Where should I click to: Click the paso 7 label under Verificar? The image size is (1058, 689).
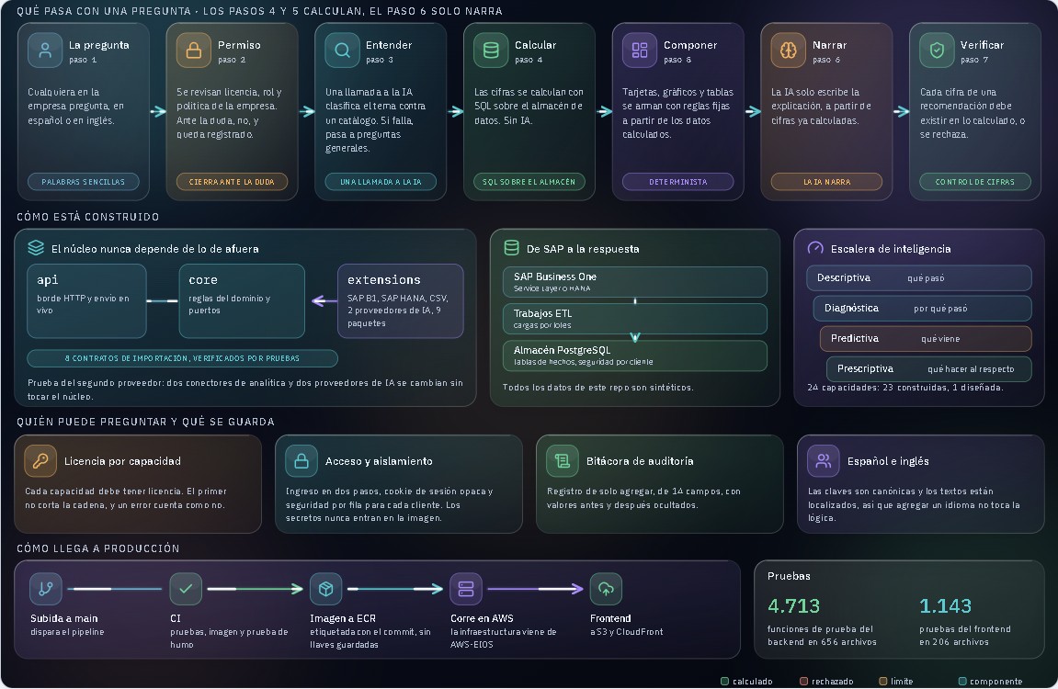[974, 60]
